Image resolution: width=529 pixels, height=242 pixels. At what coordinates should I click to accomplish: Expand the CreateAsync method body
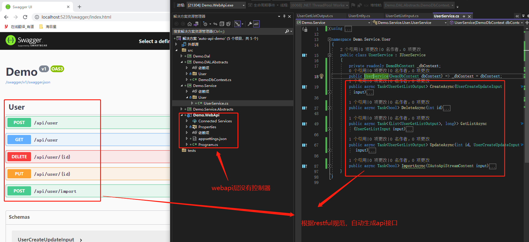pos(329,92)
